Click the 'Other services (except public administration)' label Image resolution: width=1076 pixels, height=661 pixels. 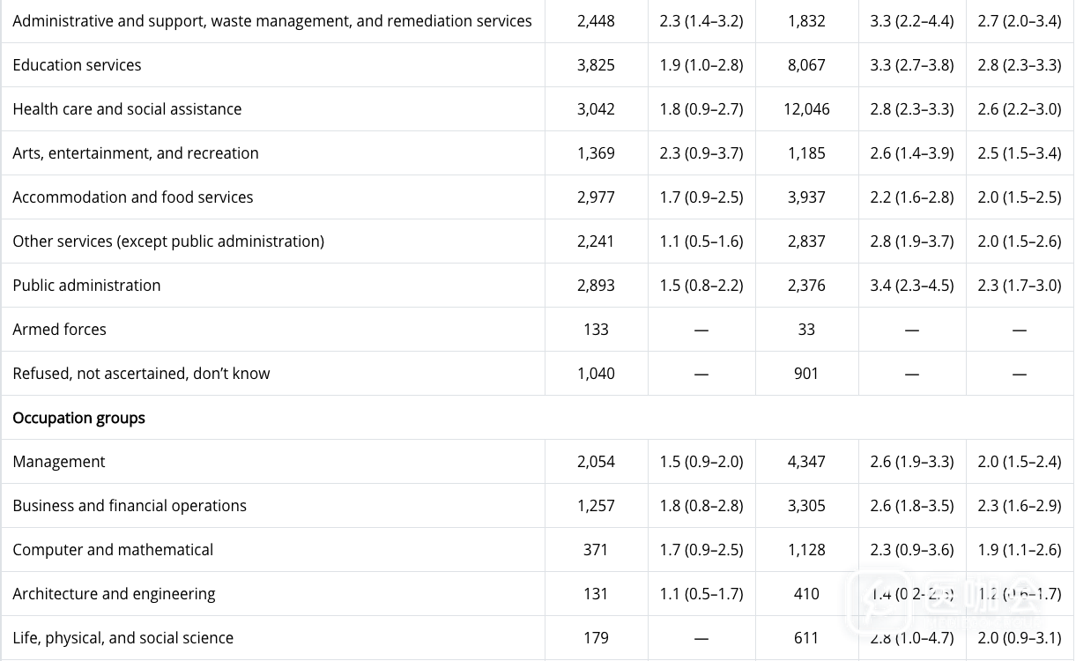[168, 241]
